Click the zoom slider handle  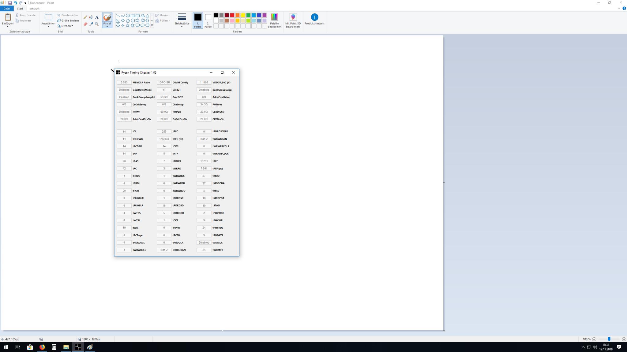tap(609, 339)
